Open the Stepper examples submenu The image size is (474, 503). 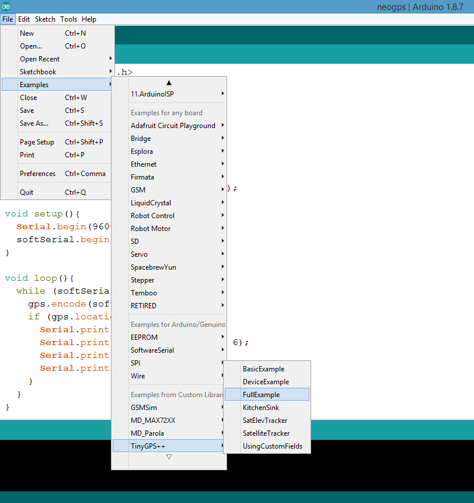pos(169,280)
